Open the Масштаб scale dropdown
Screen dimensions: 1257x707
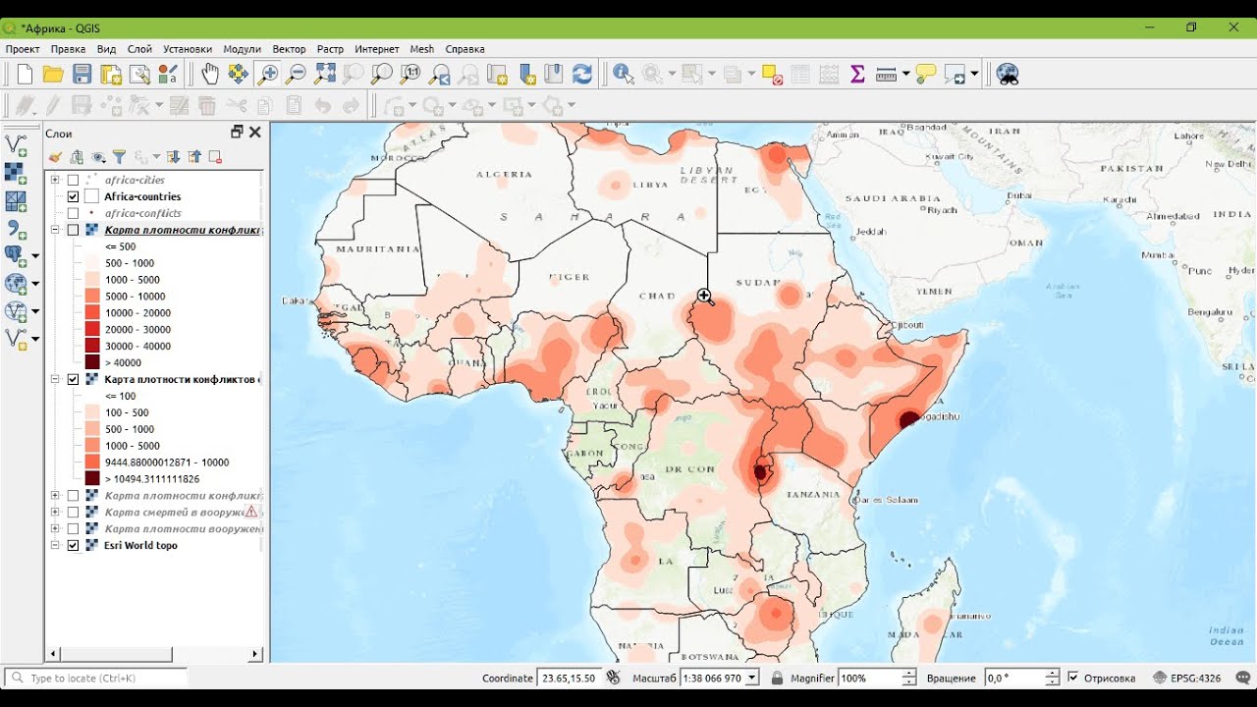[752, 678]
